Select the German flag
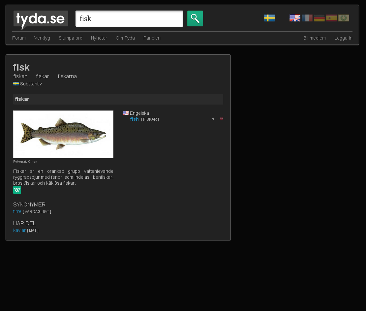The height and width of the screenshot is (311, 366). point(319,18)
